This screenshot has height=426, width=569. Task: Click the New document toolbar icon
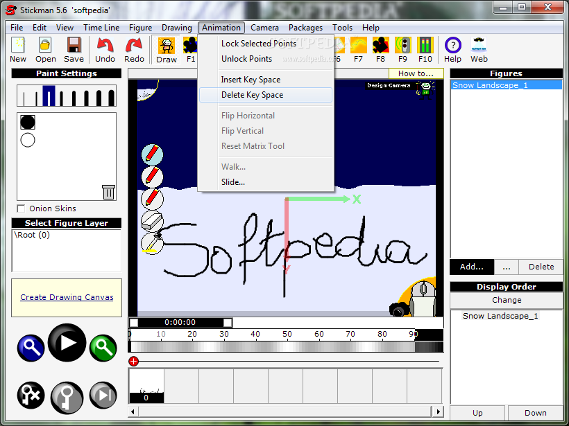pyautogui.click(x=18, y=49)
